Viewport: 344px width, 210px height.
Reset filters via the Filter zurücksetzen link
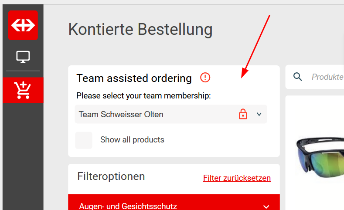pyautogui.click(x=237, y=178)
